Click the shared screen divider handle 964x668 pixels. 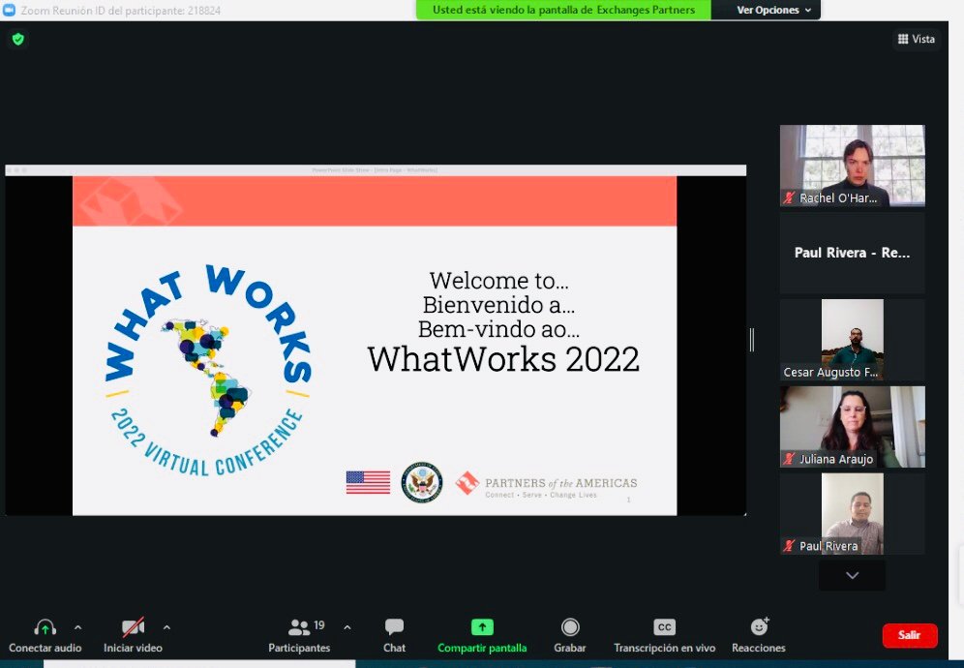point(752,340)
